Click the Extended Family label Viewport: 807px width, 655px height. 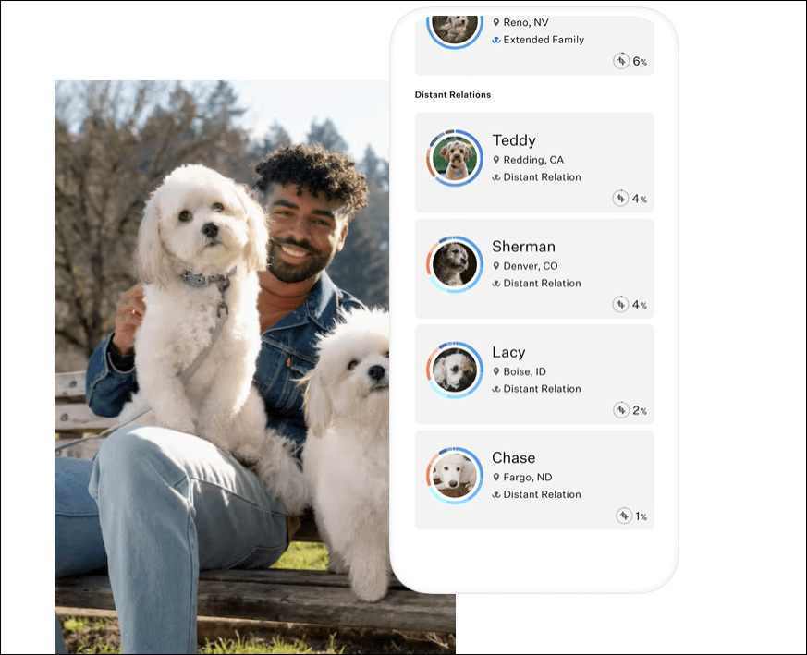pyautogui.click(x=544, y=40)
